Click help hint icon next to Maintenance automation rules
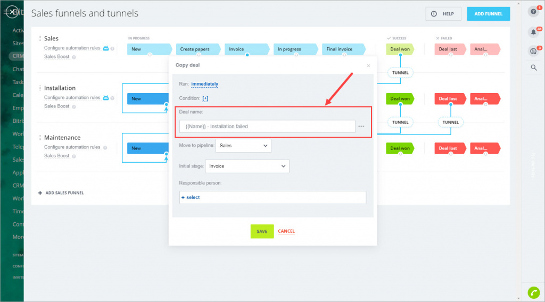The width and height of the screenshot is (545, 302). click(x=105, y=147)
